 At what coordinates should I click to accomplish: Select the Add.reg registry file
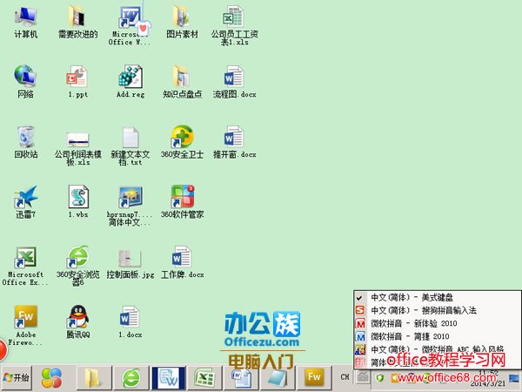pos(130,82)
